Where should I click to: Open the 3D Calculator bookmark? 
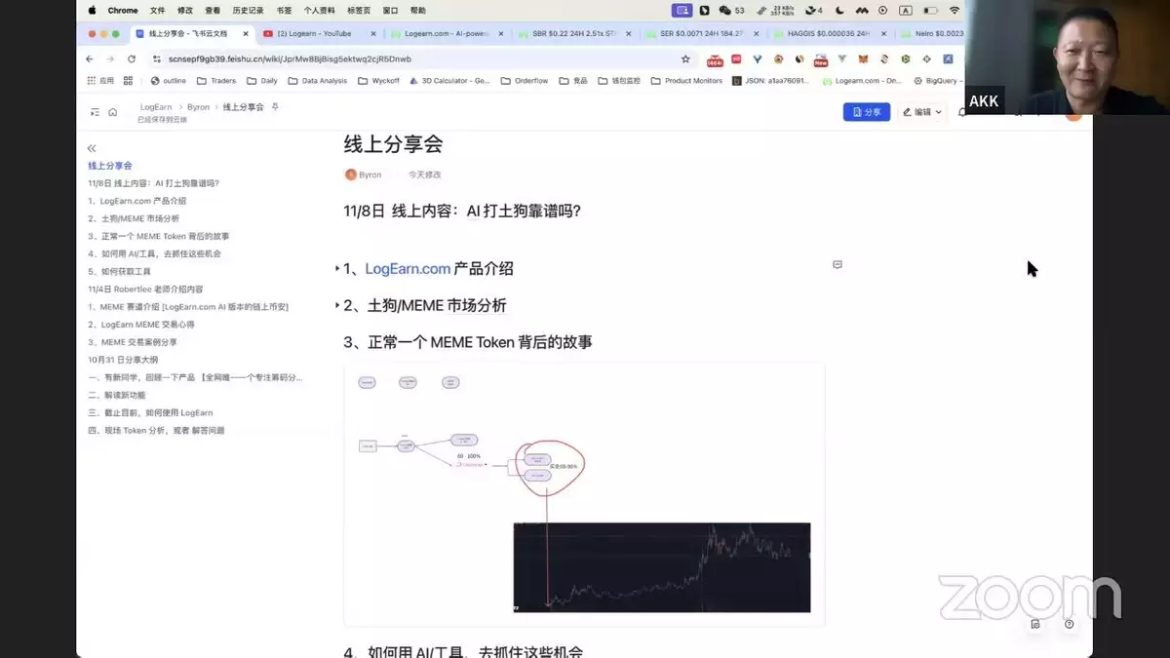point(449,81)
